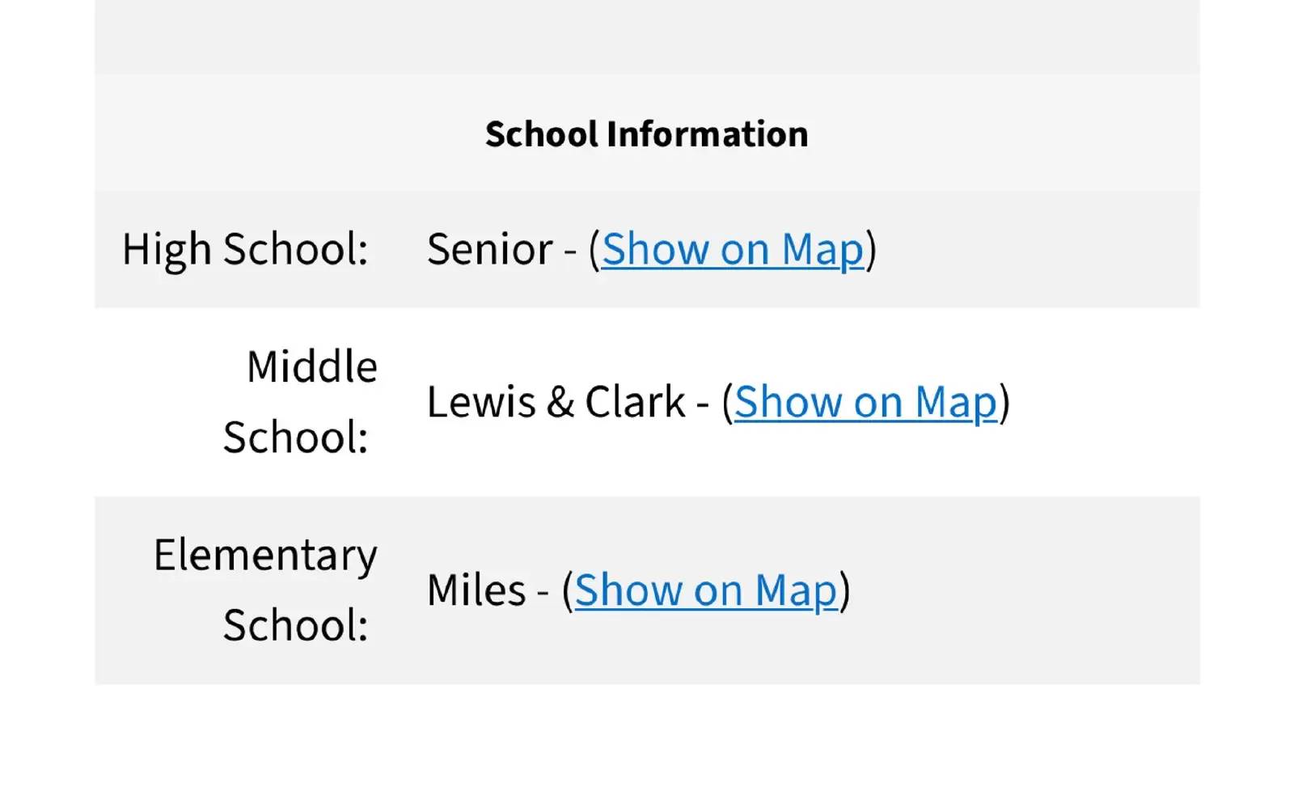Viewport: 1294px width, 791px height.
Task: Click the blank gray band above the heading
Action: (x=646, y=36)
